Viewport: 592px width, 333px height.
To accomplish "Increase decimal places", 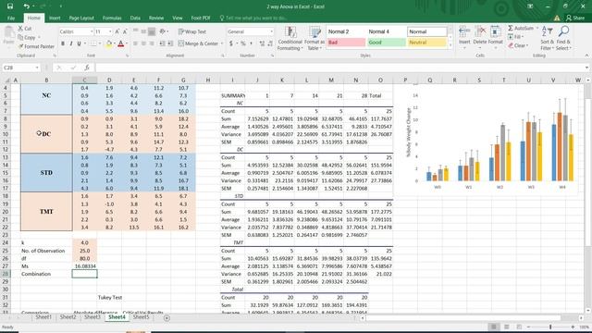I will coord(262,43).
